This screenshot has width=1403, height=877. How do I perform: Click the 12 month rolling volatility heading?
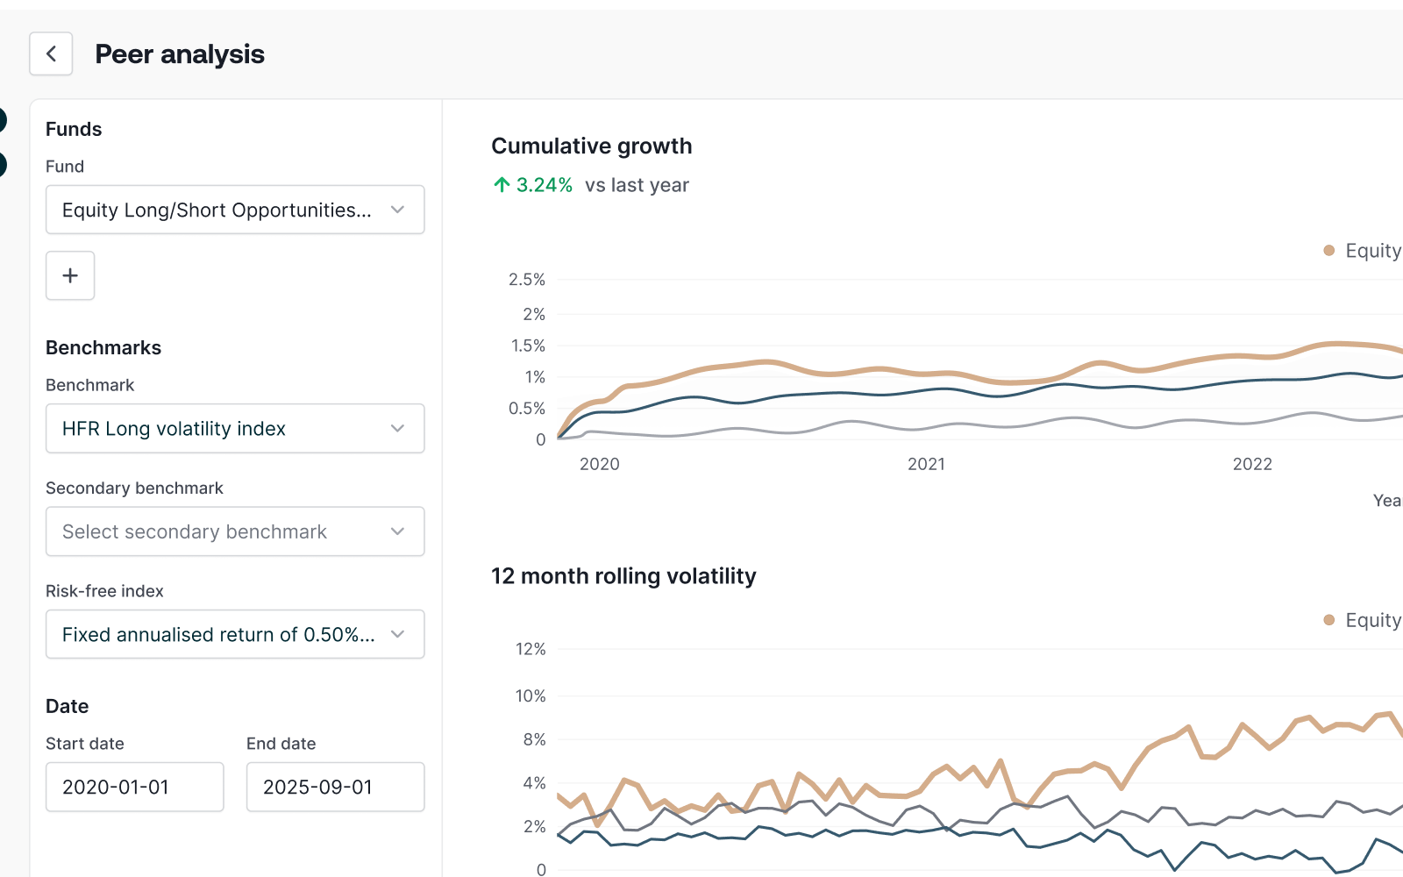(623, 576)
